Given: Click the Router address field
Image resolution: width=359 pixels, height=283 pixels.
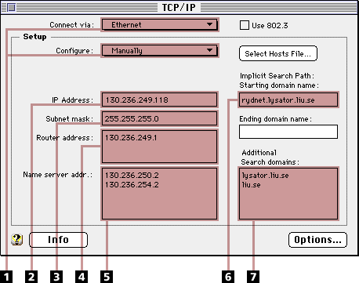Looking at the screenshot, I should pos(159,147).
